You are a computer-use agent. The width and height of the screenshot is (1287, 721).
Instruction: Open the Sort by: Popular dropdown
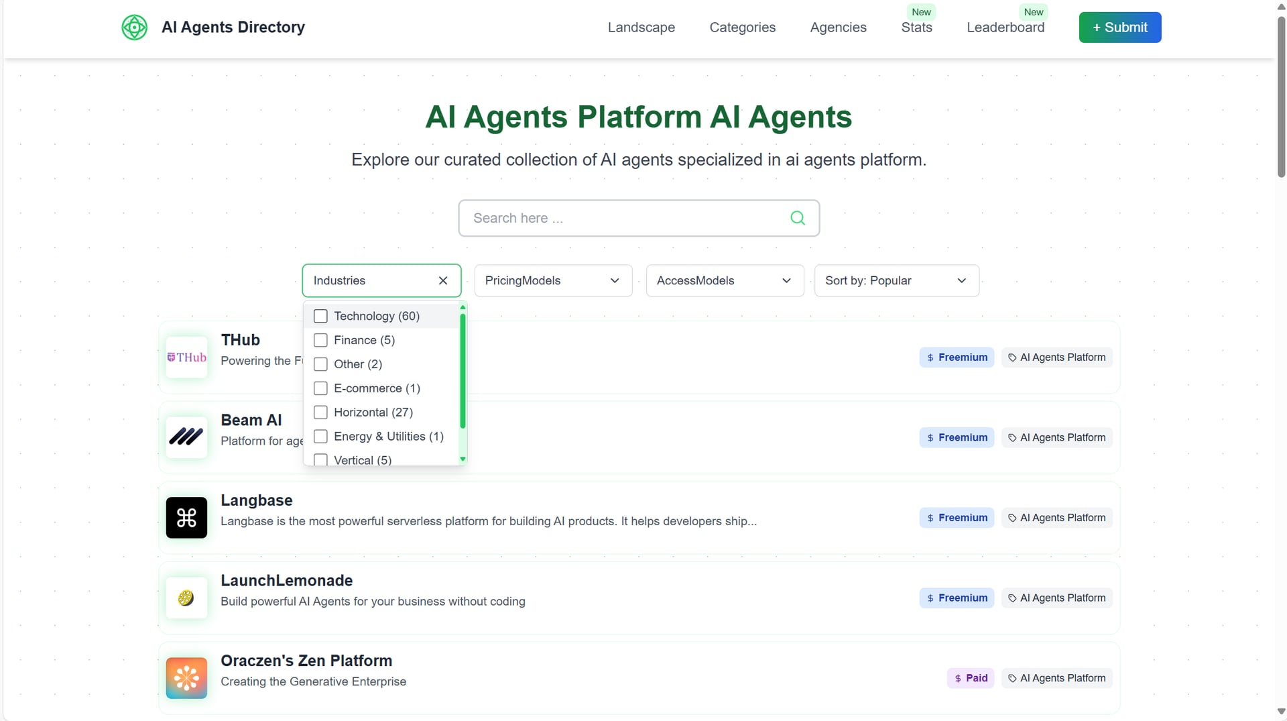click(x=896, y=280)
